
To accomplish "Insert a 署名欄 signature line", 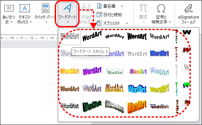I will (x=107, y=6).
